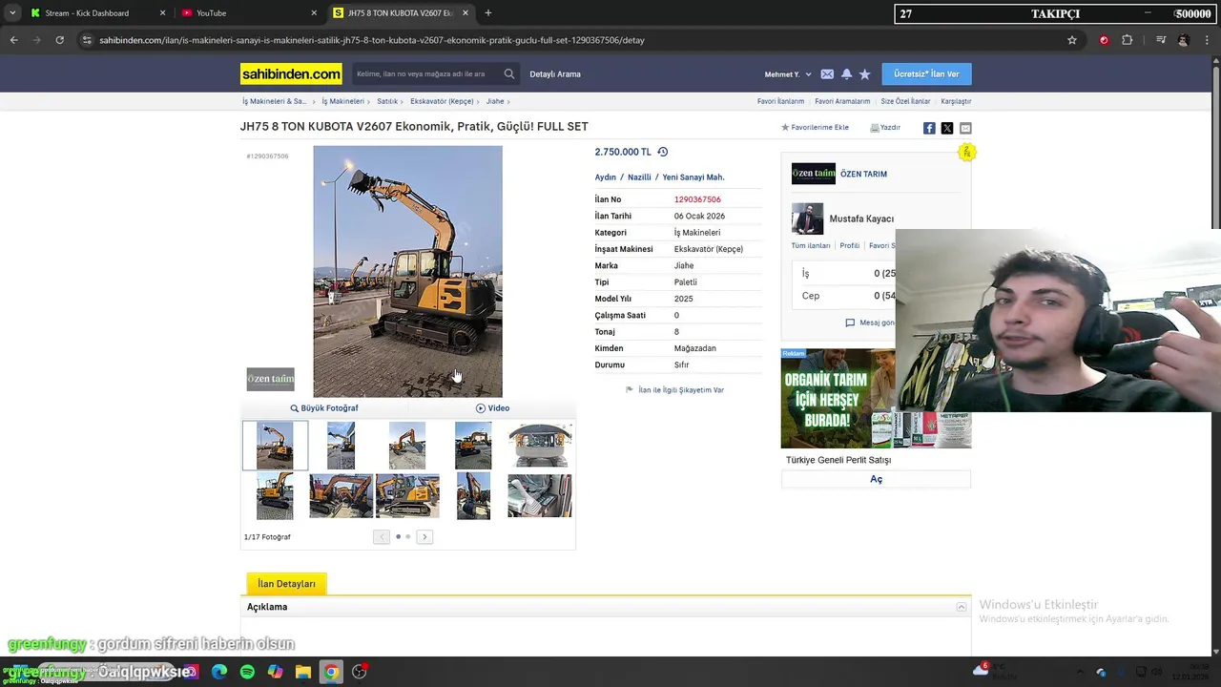Click the Jiahe breadcrumb
Image resolution: width=1221 pixels, height=687 pixels.
(x=495, y=101)
